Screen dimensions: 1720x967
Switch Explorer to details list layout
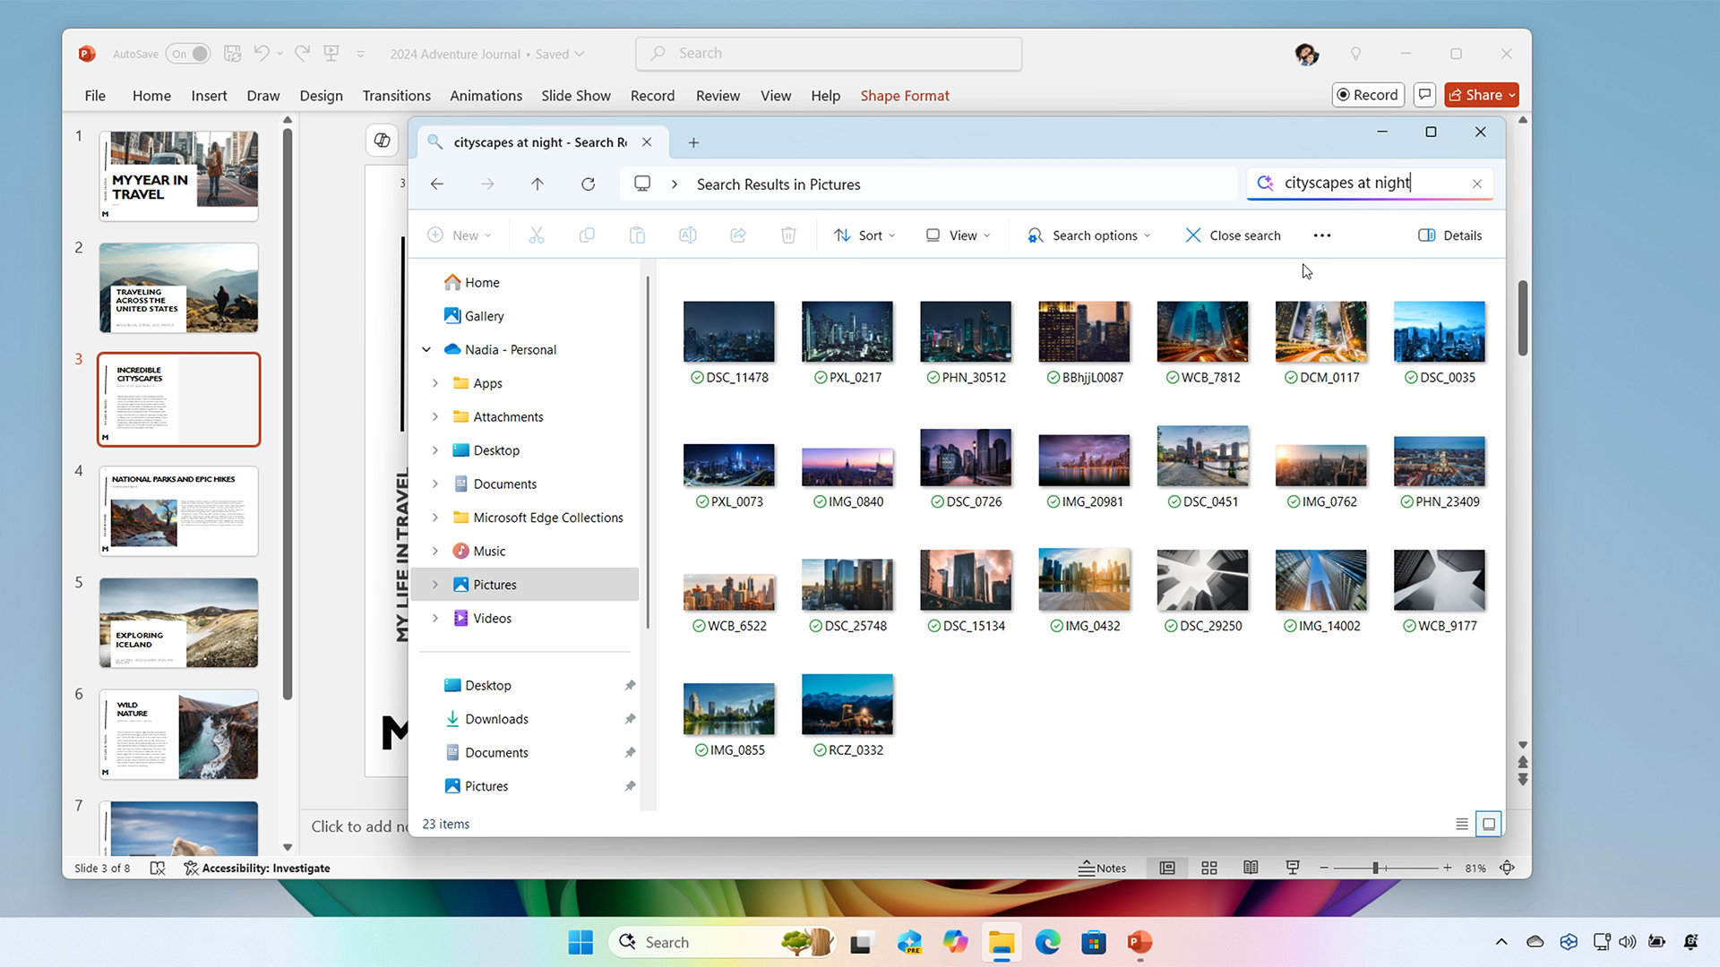(1462, 823)
